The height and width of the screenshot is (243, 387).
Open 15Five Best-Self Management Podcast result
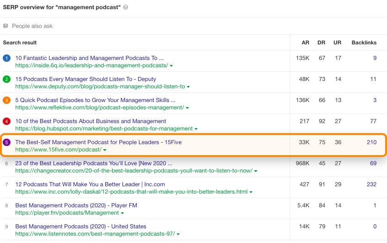98,142
